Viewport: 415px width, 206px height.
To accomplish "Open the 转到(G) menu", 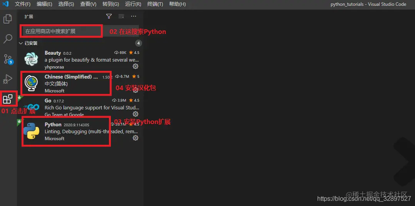I will point(110,4).
